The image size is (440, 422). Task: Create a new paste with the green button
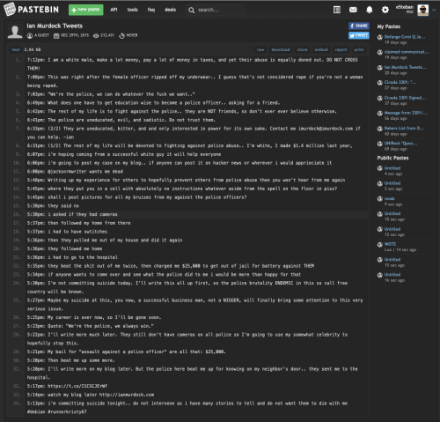pos(85,10)
